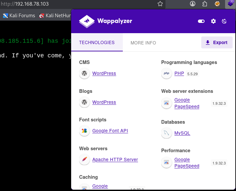The width and height of the screenshot is (236, 191).
Task: Click the WordPress icon under CMS
Action: coord(84,73)
